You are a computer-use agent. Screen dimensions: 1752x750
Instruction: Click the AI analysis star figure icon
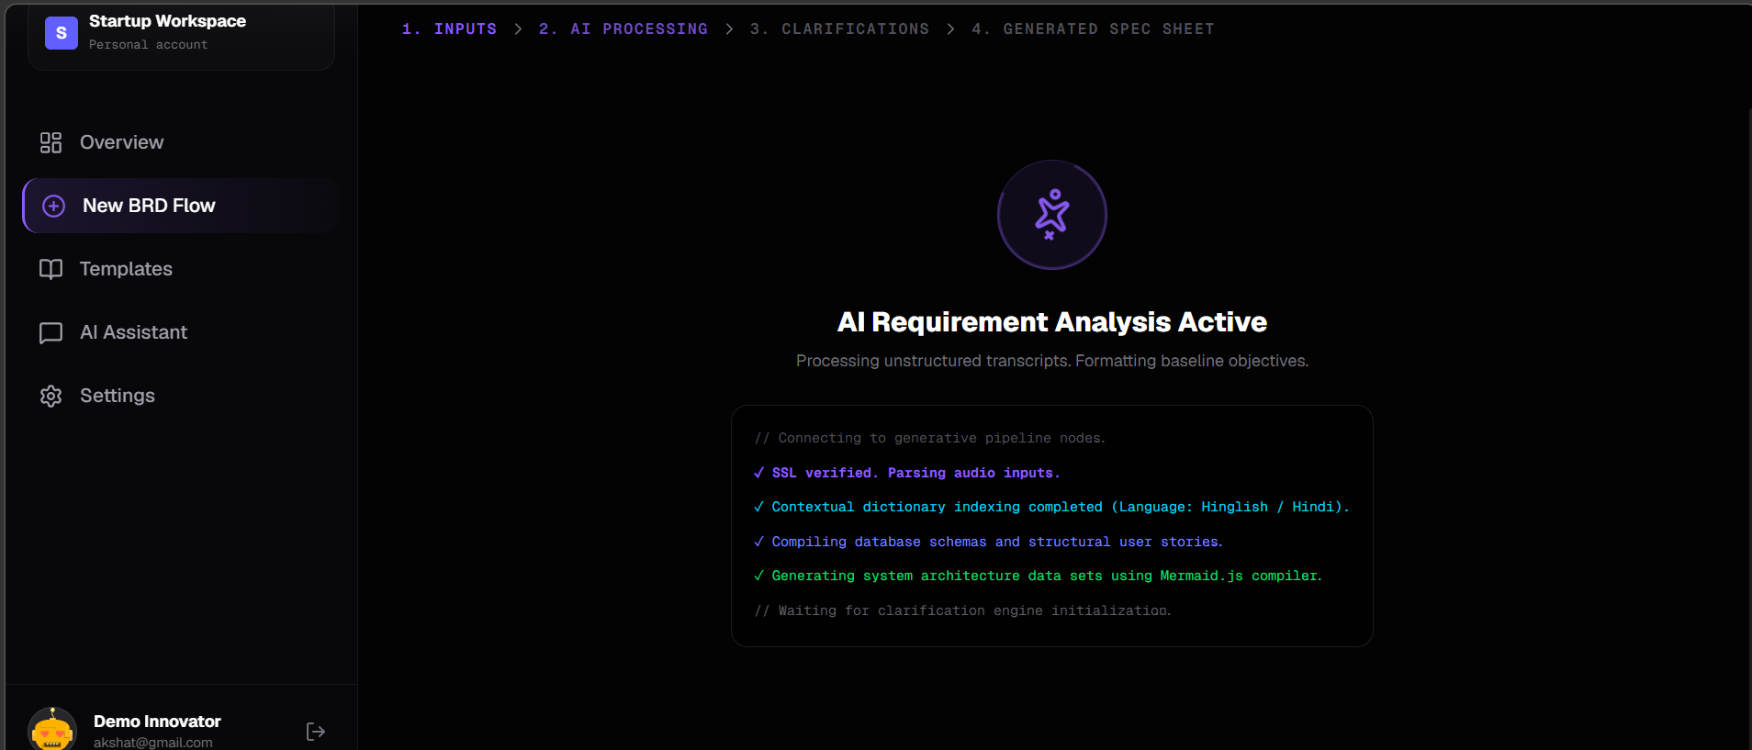(x=1052, y=215)
